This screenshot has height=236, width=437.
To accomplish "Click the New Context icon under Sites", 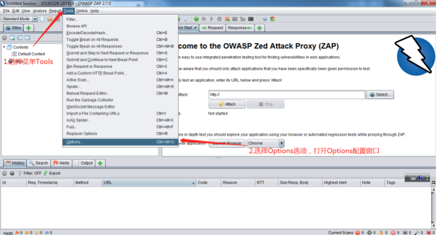I will (x=12, y=38).
